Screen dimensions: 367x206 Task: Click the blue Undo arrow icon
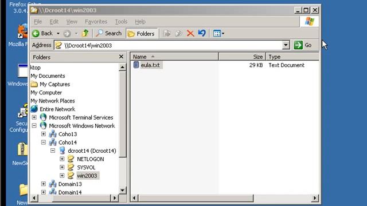click(202, 33)
